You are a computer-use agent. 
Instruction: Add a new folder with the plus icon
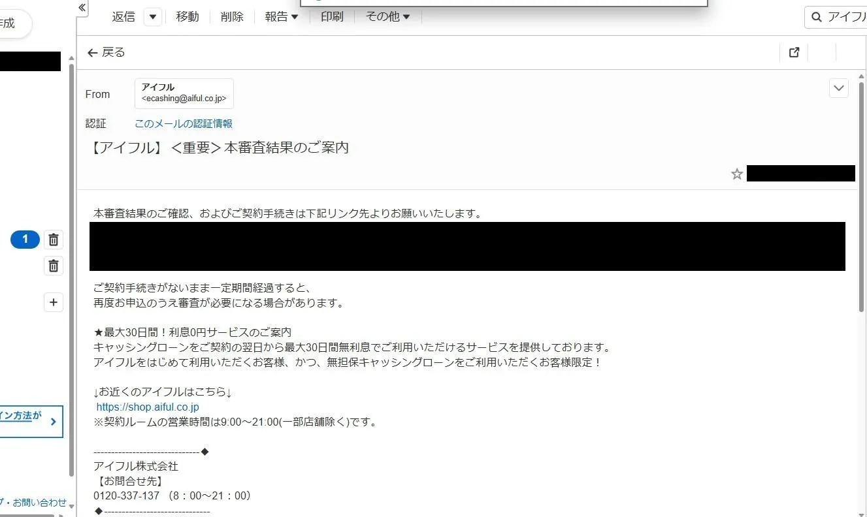pos(54,302)
